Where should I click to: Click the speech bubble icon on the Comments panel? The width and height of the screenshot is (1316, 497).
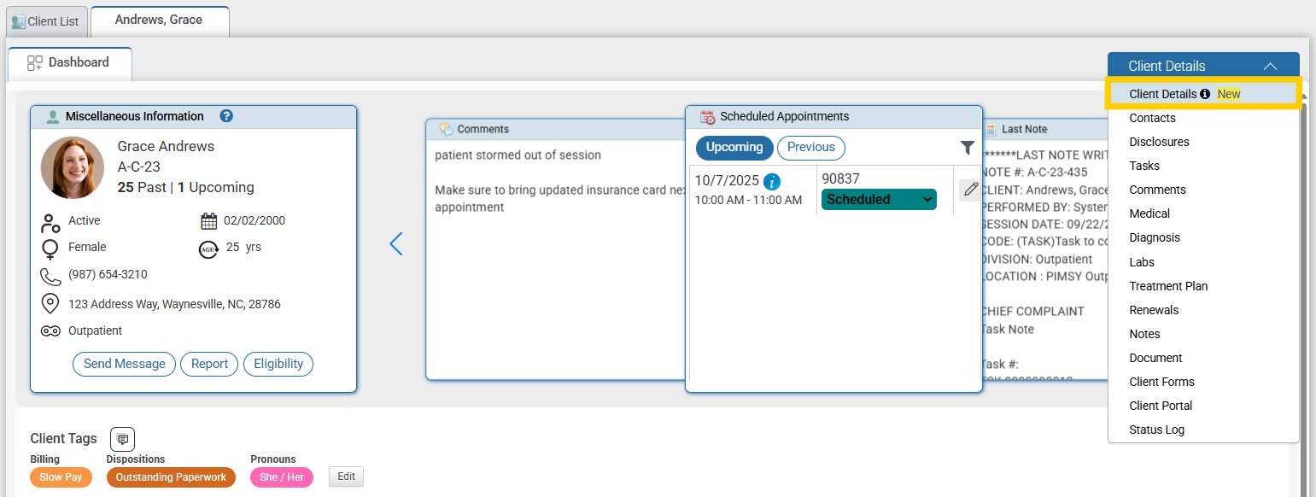tap(445, 128)
